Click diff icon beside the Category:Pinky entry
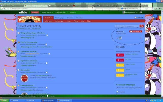This screenshot has height=102, width=163. click(47, 35)
